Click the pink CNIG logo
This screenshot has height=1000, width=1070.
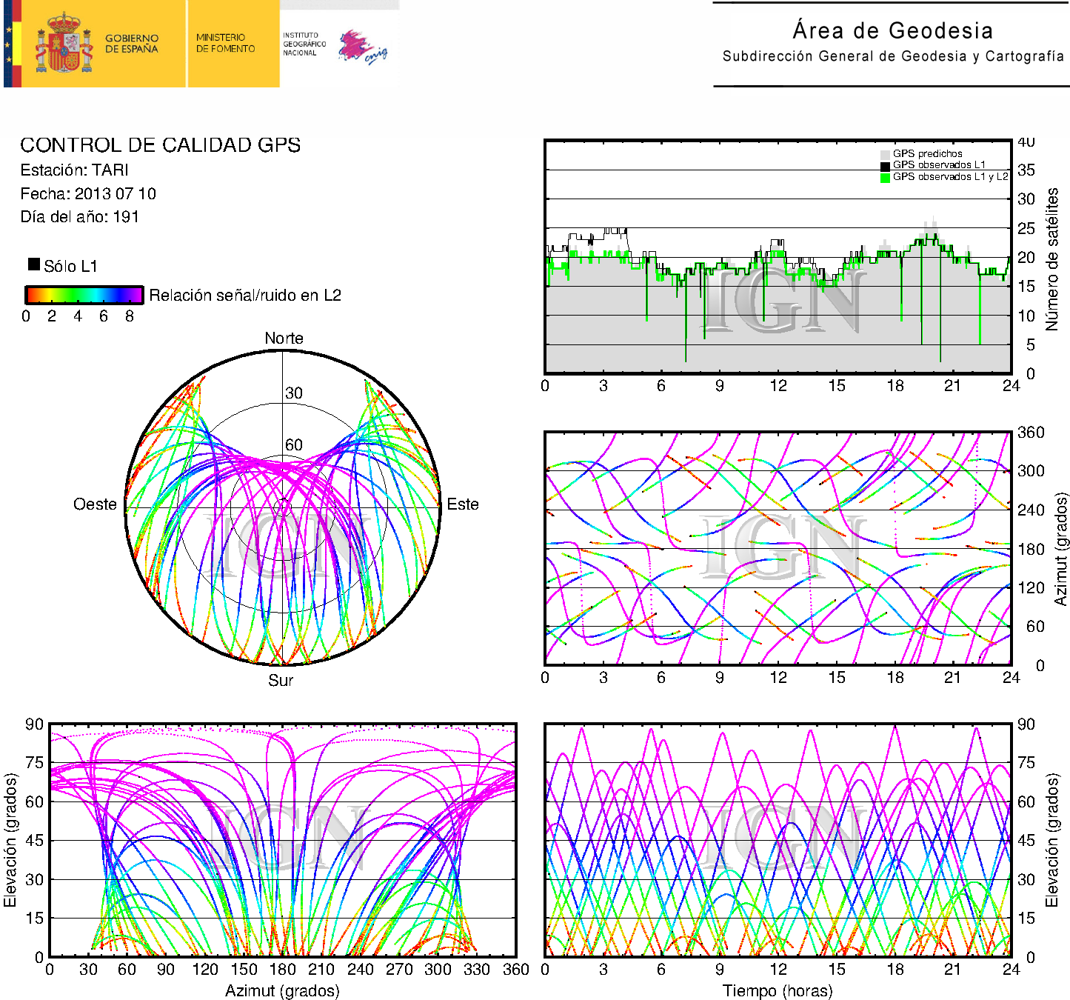[362, 47]
